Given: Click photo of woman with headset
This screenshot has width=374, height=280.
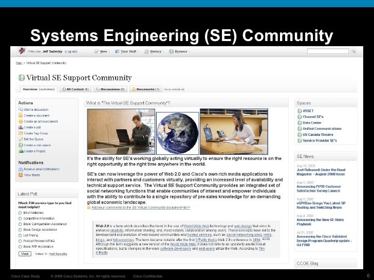Looking at the screenshot, I should click(234, 132).
